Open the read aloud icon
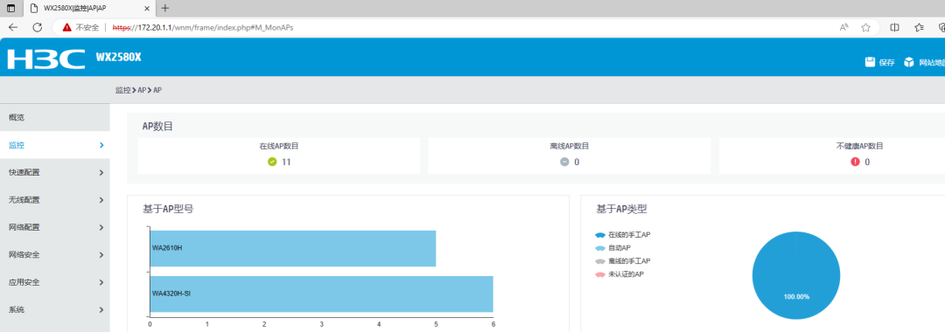Screen dimensions: 945x332 (844, 27)
